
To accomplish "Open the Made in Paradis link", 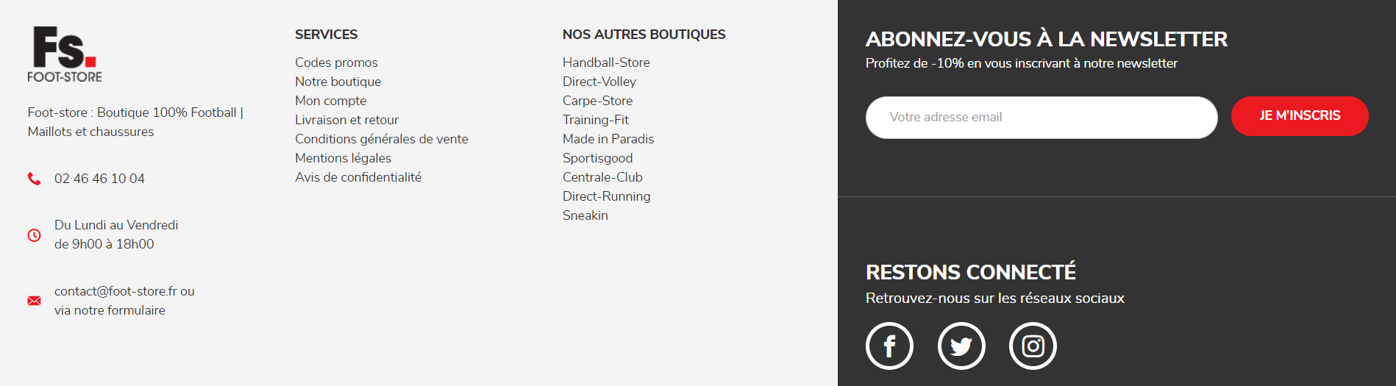I will (x=608, y=139).
